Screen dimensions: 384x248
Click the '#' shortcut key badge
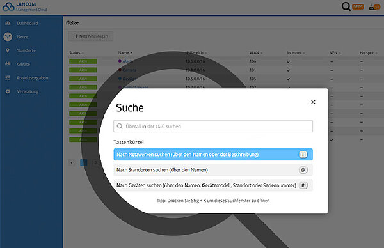pos(303,185)
